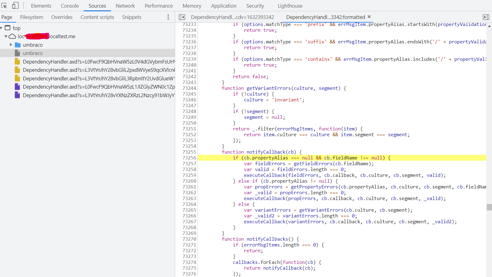Open DependencyHandler.axd?s=L3VtYnJhY28vbGliL3Rpbn file
This screenshot has height=277, width=492.
point(99,78)
